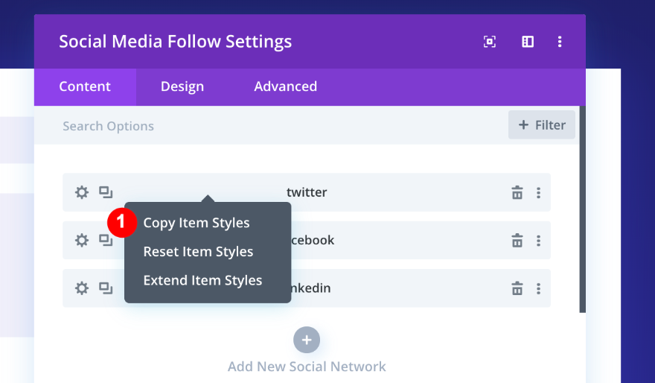The height and width of the screenshot is (383, 655).
Task: Open more options for facebook item
Action: 538,241
